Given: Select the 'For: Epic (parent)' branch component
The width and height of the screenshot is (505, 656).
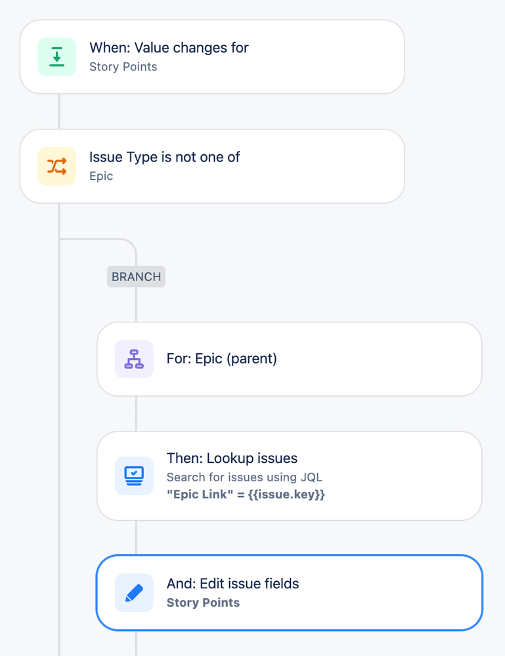Looking at the screenshot, I should pos(222,359).
